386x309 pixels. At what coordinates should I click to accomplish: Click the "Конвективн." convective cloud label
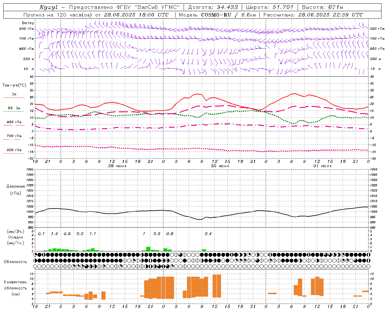16,282
